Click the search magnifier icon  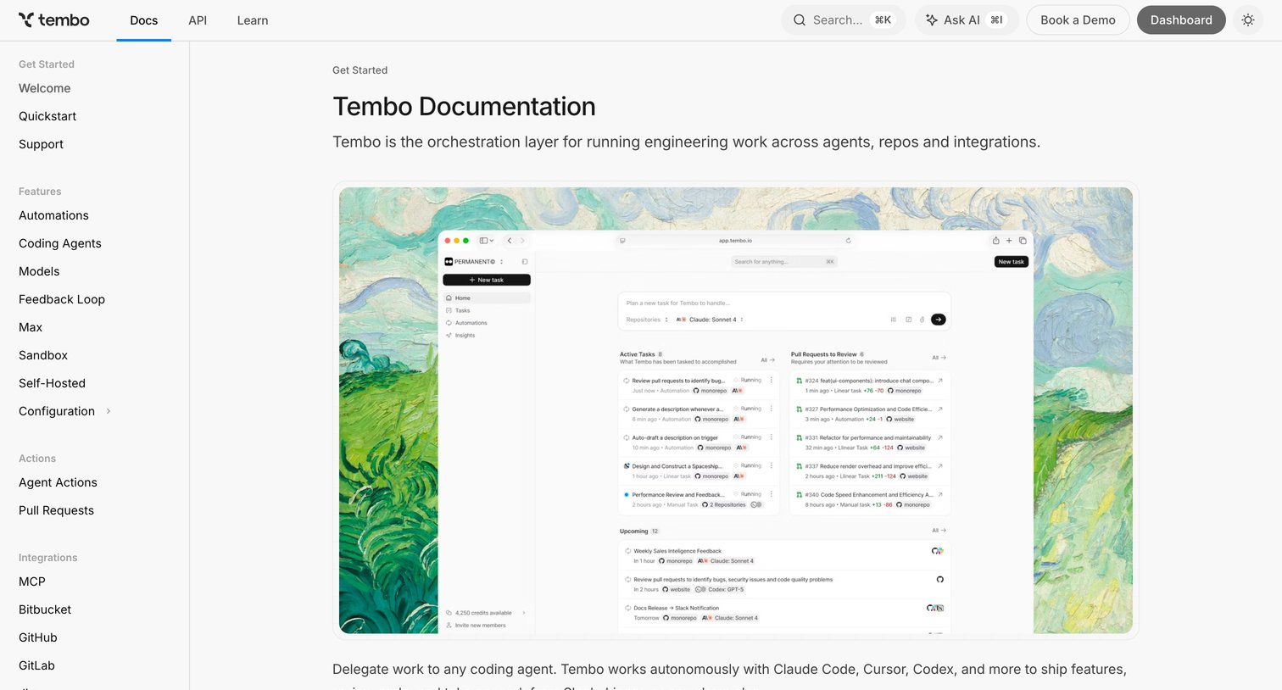799,20
